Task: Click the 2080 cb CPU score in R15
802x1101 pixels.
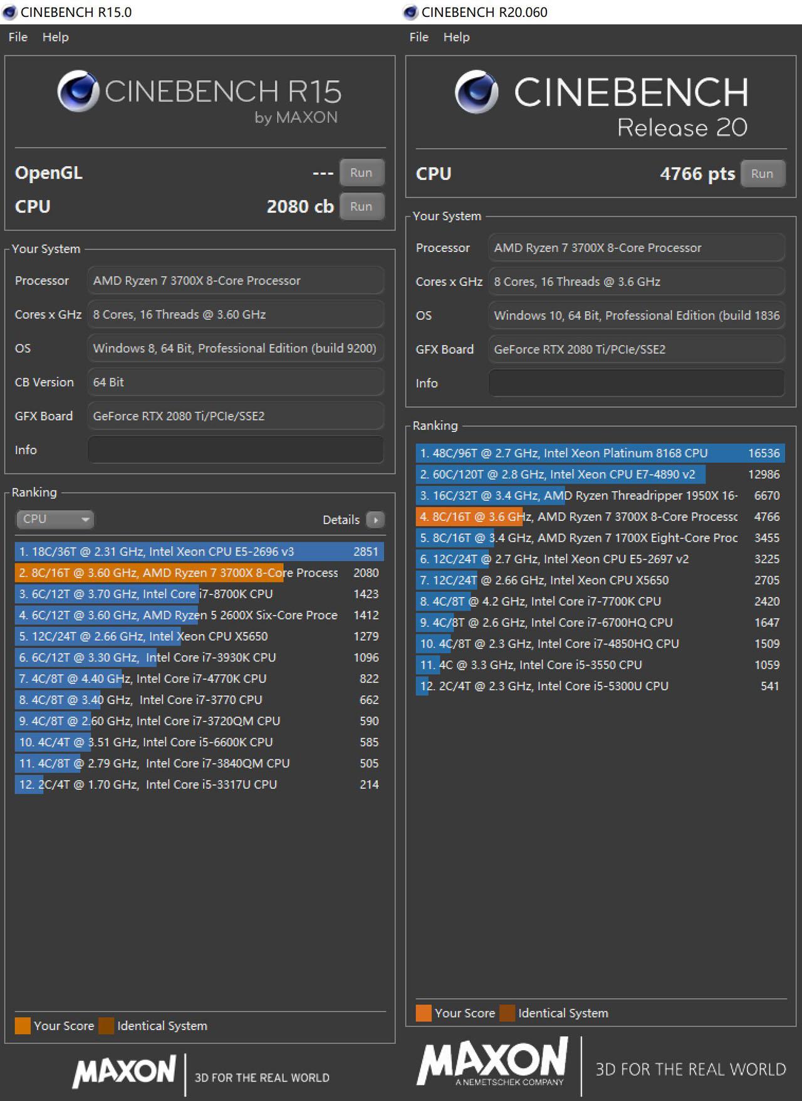Action: coord(300,207)
